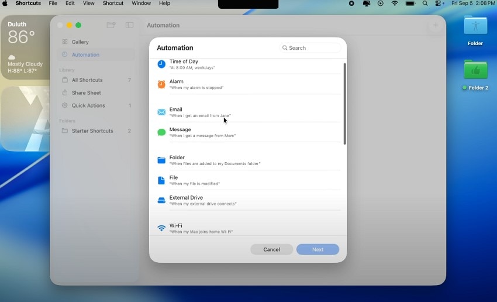Screen dimensions: 497x302
Task: Click the All Shortcuts icon in sidebar
Action: 65,80
